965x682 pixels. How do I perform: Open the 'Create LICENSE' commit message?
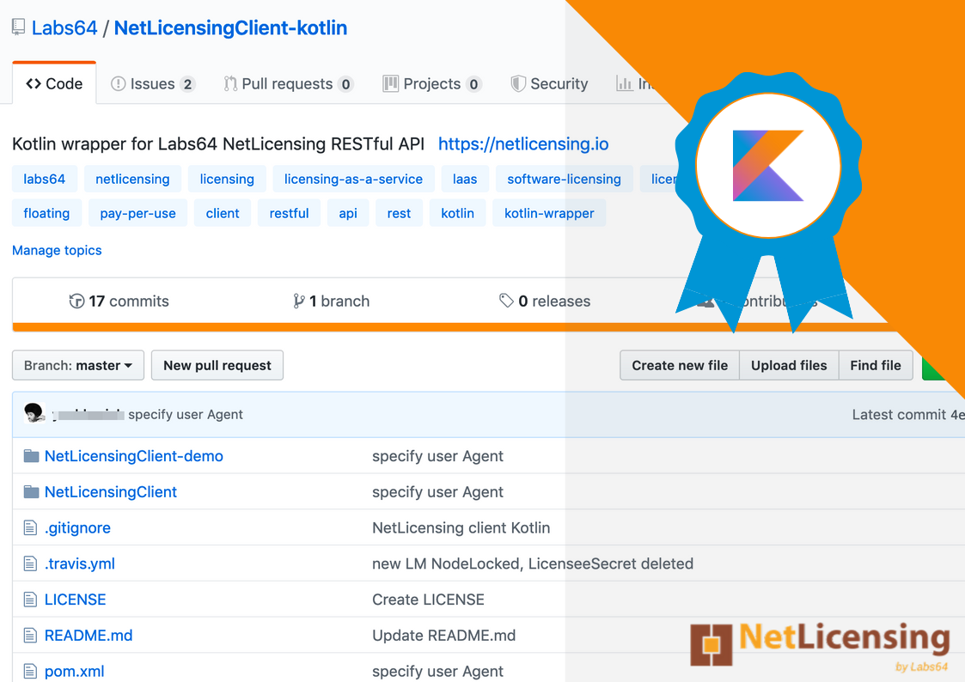[x=428, y=599]
